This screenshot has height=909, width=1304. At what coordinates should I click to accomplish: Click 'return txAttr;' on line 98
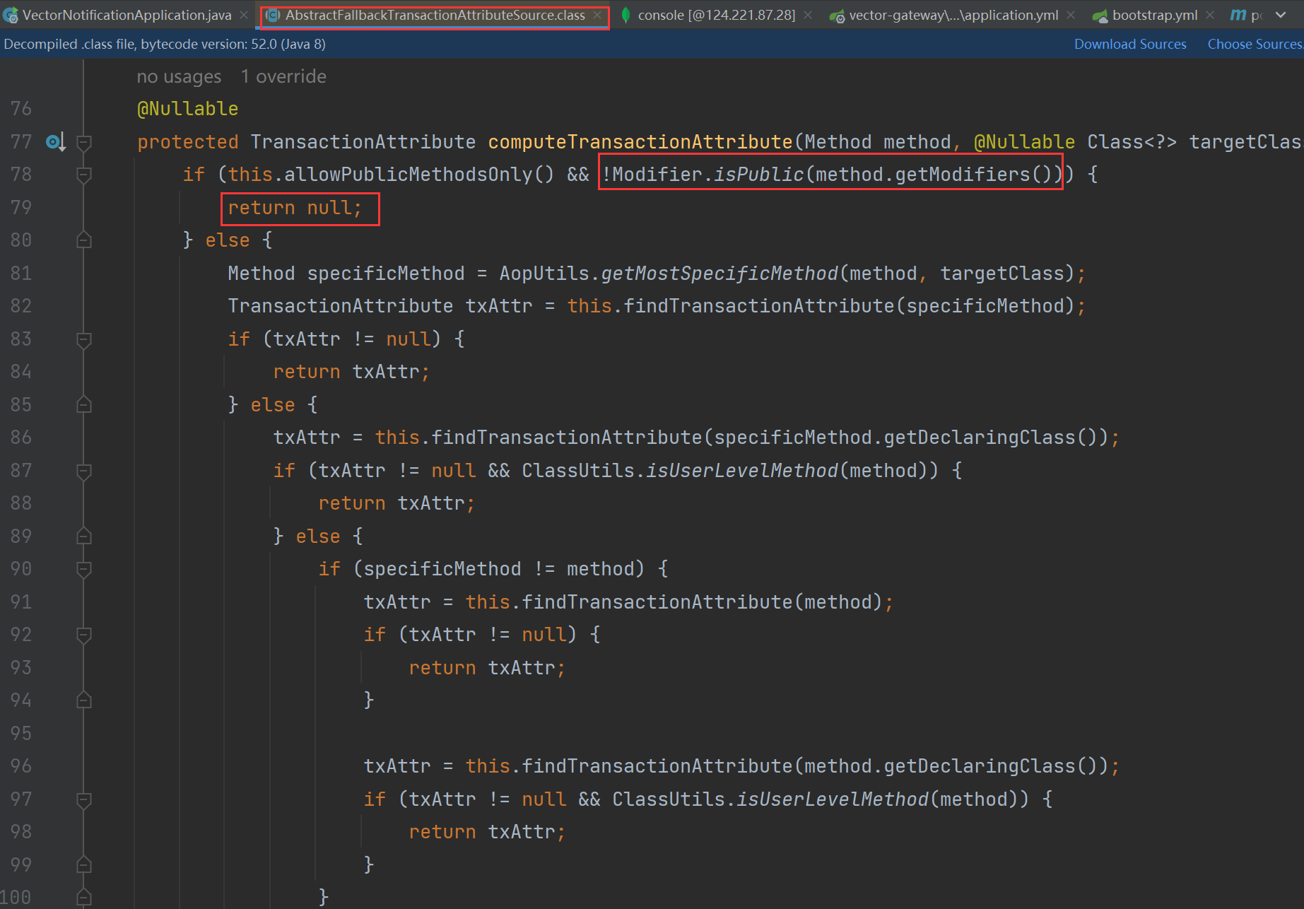[x=487, y=832]
